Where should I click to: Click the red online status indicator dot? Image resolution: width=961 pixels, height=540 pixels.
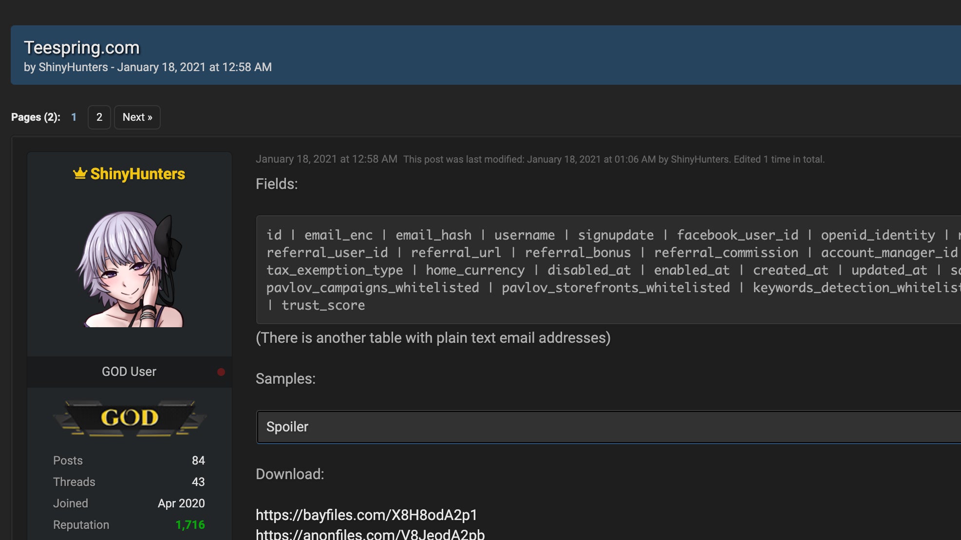pyautogui.click(x=222, y=372)
